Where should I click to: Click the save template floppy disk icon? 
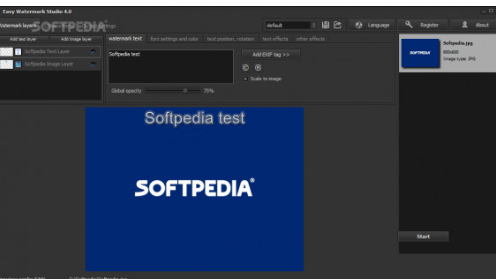[x=325, y=25]
